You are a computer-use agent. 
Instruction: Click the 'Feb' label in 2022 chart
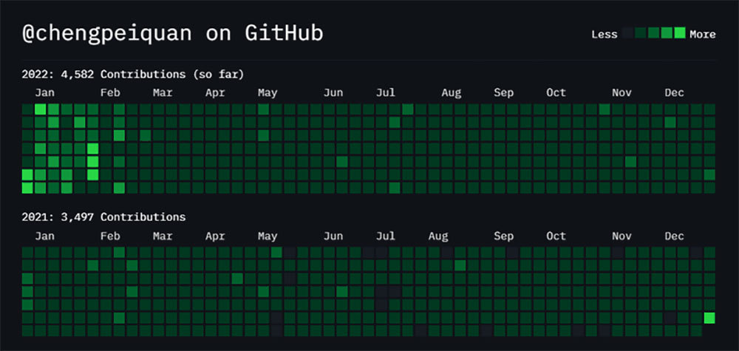coord(110,93)
